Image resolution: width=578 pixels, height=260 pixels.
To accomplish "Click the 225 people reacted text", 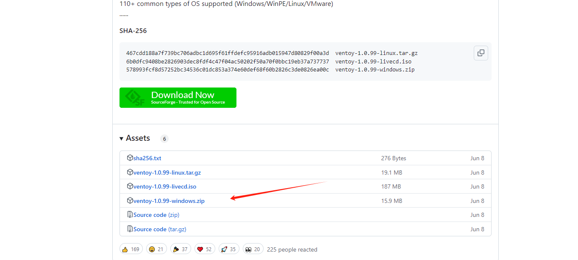I will (x=292, y=249).
